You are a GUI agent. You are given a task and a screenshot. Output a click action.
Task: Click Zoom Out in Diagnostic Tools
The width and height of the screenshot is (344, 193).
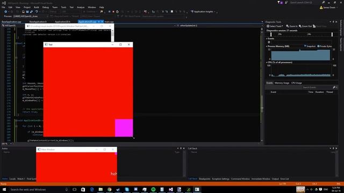[x=305, y=26]
